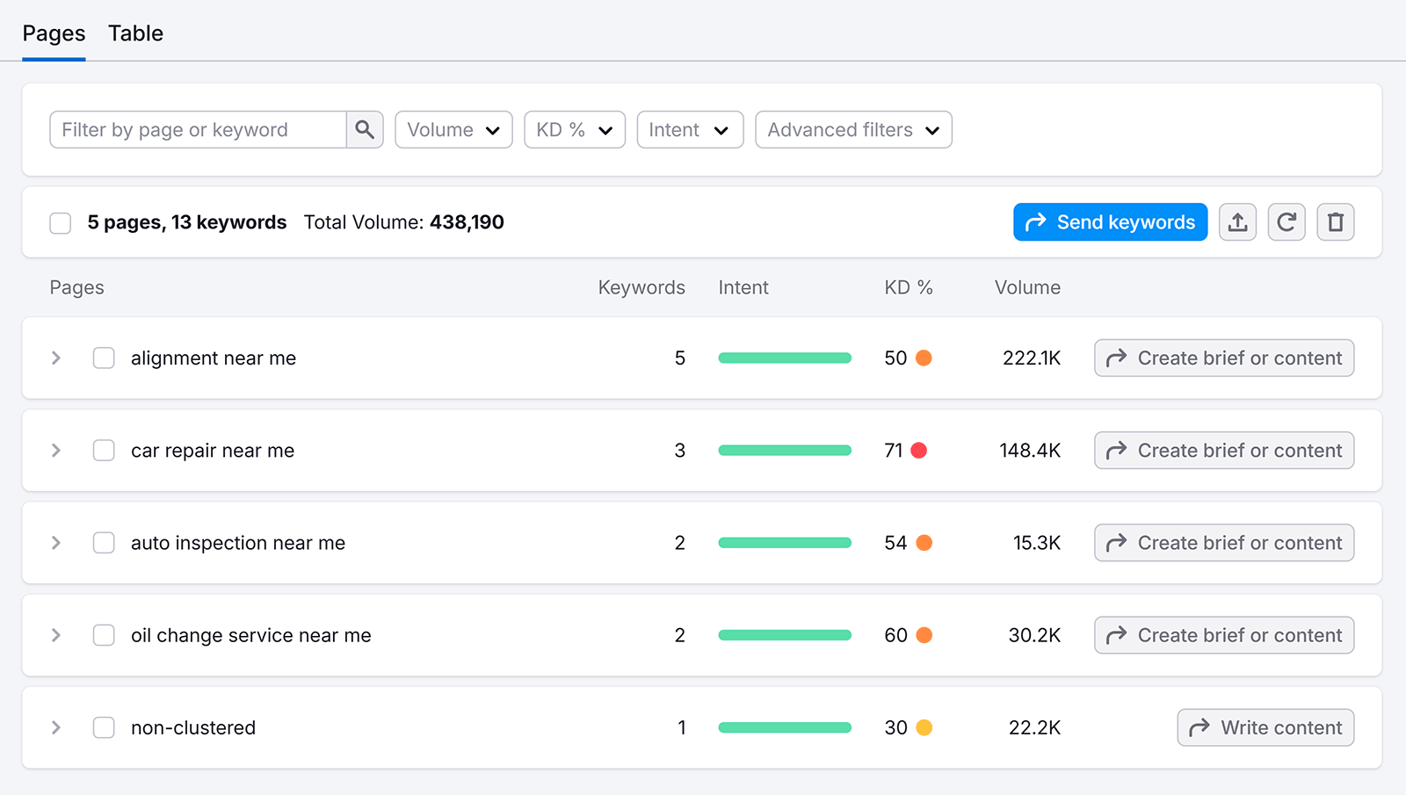1406x795 pixels.
Task: Click the Send keywords button
Action: tap(1110, 222)
